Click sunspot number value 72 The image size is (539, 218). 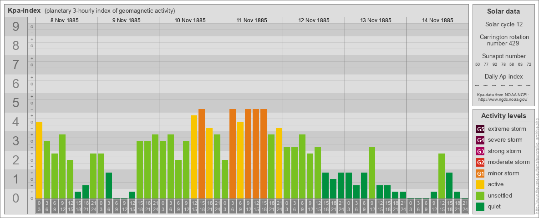pyautogui.click(x=529, y=64)
